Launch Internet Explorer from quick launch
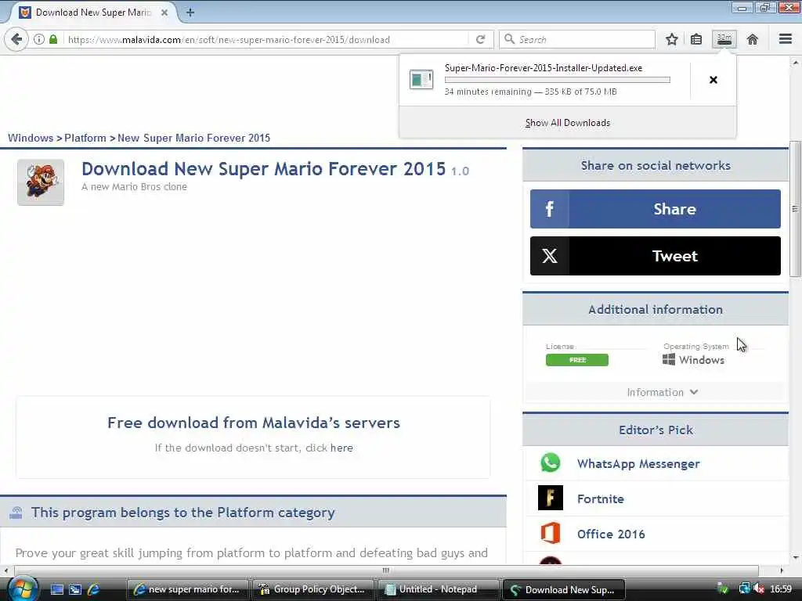This screenshot has width=802, height=601. (94, 589)
